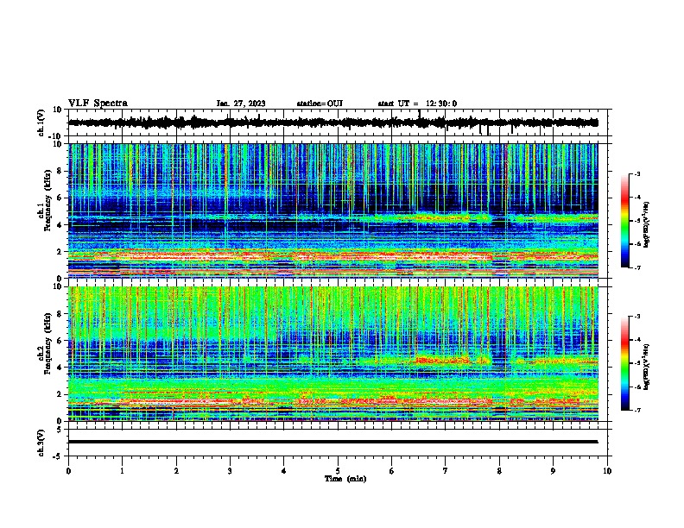This screenshot has height=528, width=684.
Task: Click the ch.1 spectrogram color scale bar
Action: click(624, 221)
